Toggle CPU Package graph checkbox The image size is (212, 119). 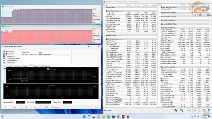click(x=48, y=69)
